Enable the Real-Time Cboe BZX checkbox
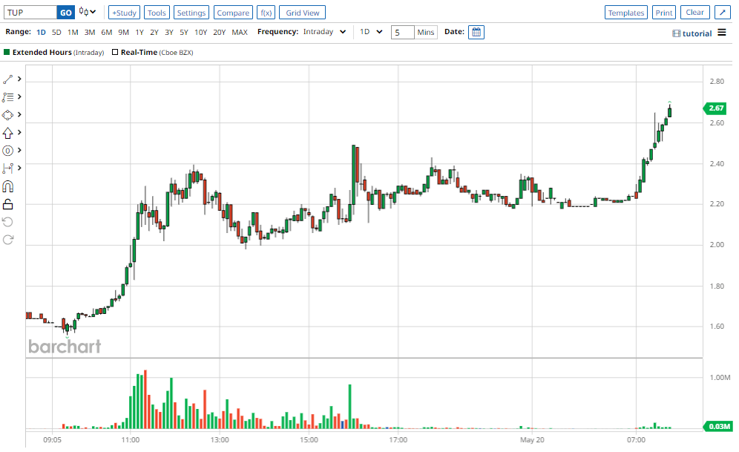This screenshot has width=739, height=452. (x=114, y=52)
